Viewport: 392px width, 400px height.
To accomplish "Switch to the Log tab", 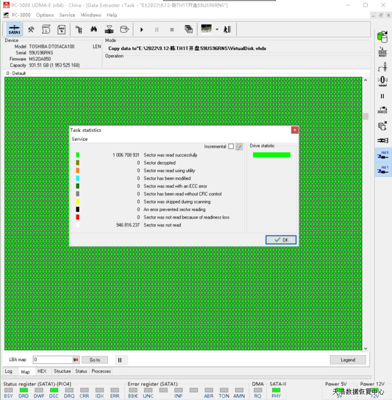I will [8, 371].
